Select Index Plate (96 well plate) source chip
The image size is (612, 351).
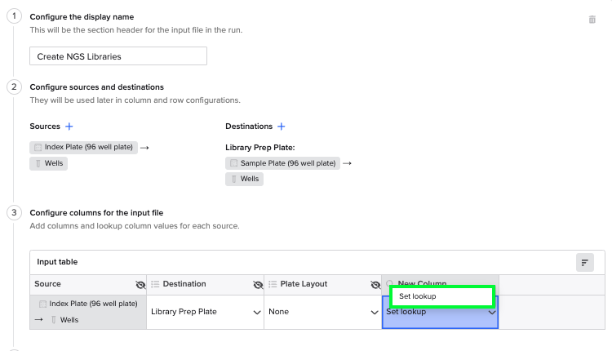(83, 147)
